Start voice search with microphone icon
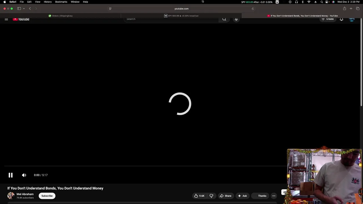 [236, 19]
